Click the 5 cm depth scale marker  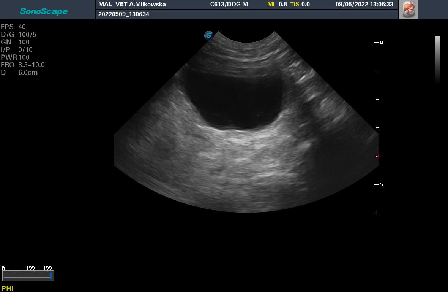pos(379,184)
